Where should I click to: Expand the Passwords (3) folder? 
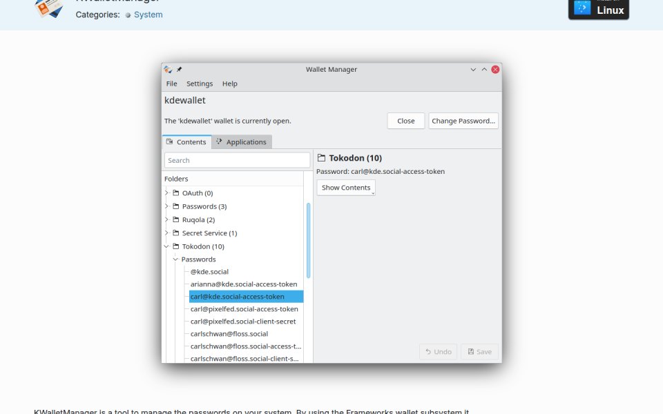click(x=166, y=206)
